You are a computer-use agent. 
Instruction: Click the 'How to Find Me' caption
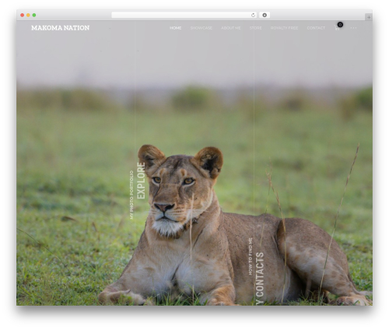pyautogui.click(x=251, y=257)
